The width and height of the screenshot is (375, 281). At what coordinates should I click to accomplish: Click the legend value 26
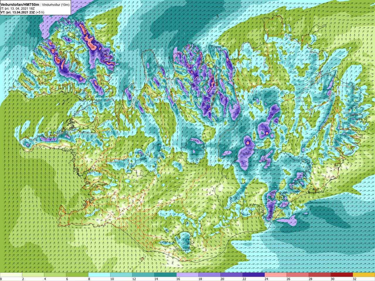[x=289, y=279]
